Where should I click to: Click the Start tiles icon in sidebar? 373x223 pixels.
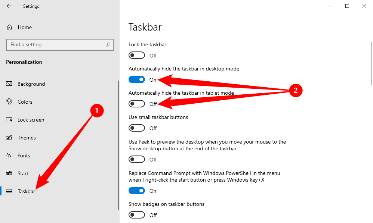click(x=9, y=173)
